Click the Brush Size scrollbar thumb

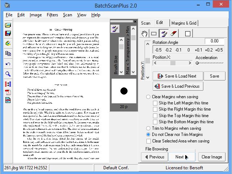click(121, 47)
